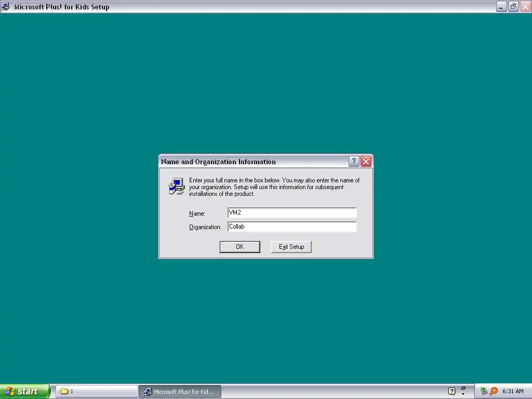Image resolution: width=532 pixels, height=399 pixels.
Task: Click the help icon in the taskbar
Action: click(451, 391)
